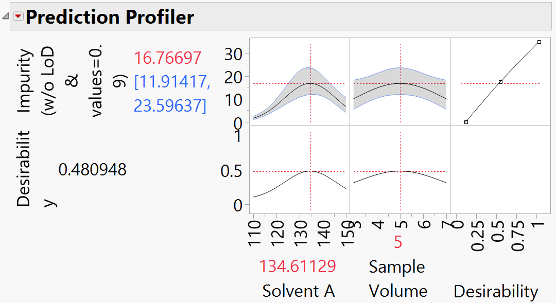Open the Prediction Profiler red triangle menu

[17, 16]
